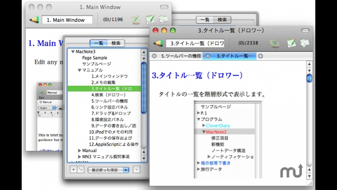The width and height of the screenshot is (337, 190).
Task: Click 旅行データ in embedded screenshot
Action: [211, 169]
